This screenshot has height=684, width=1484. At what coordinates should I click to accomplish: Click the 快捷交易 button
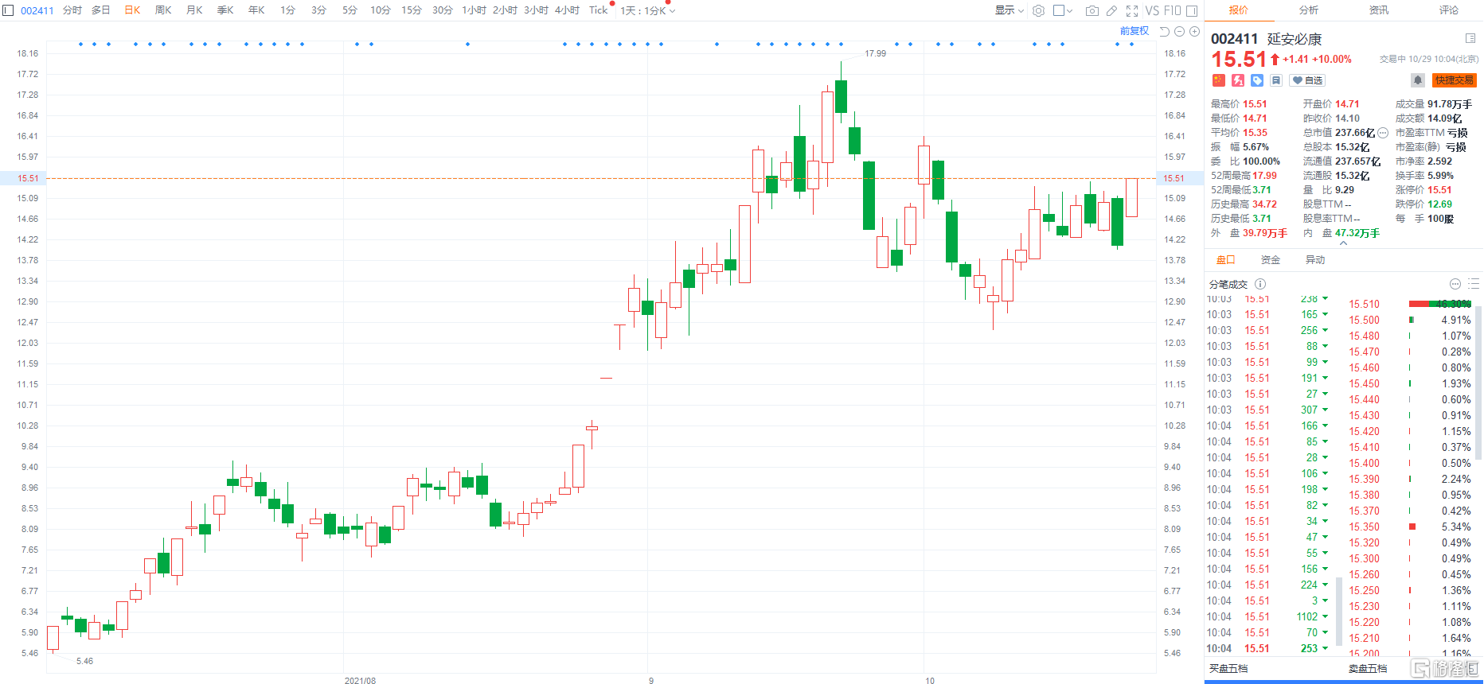(x=1454, y=80)
